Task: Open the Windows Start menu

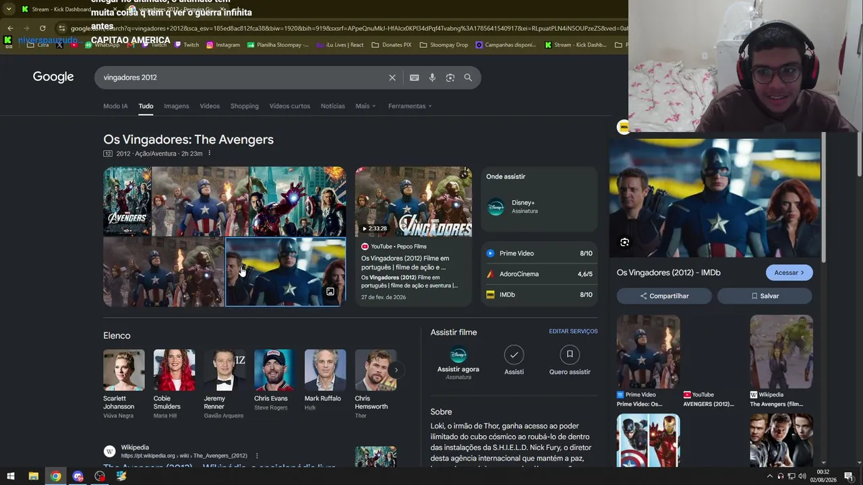Action: click(x=10, y=476)
